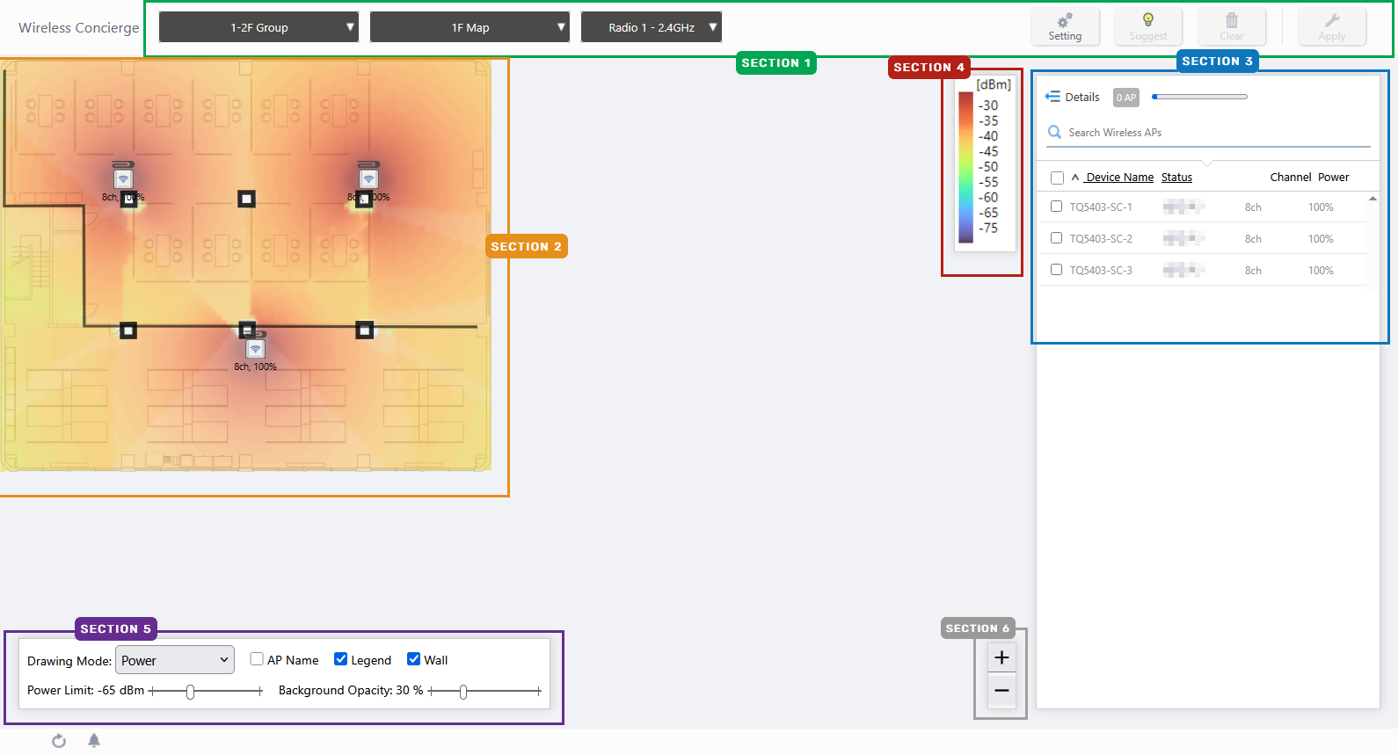The width and height of the screenshot is (1398, 755).
Task: Click the Suggest lightbulb icon
Action: (x=1147, y=21)
